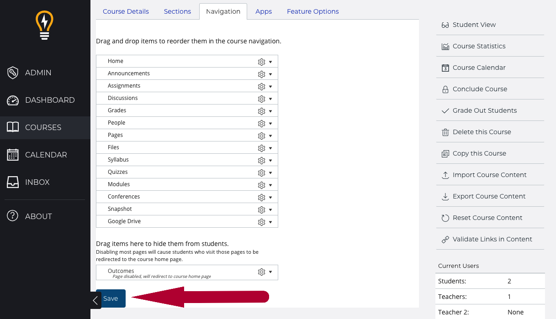Click the Delete this Course trash icon

(445, 132)
